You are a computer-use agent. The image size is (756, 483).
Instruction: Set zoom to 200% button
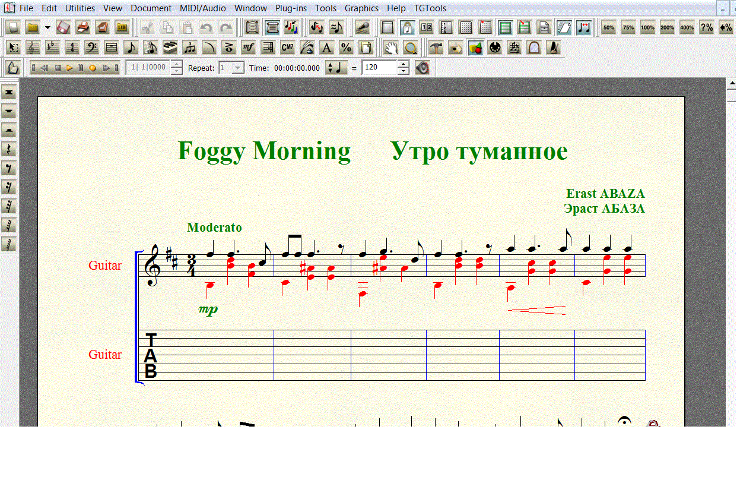[x=667, y=27]
